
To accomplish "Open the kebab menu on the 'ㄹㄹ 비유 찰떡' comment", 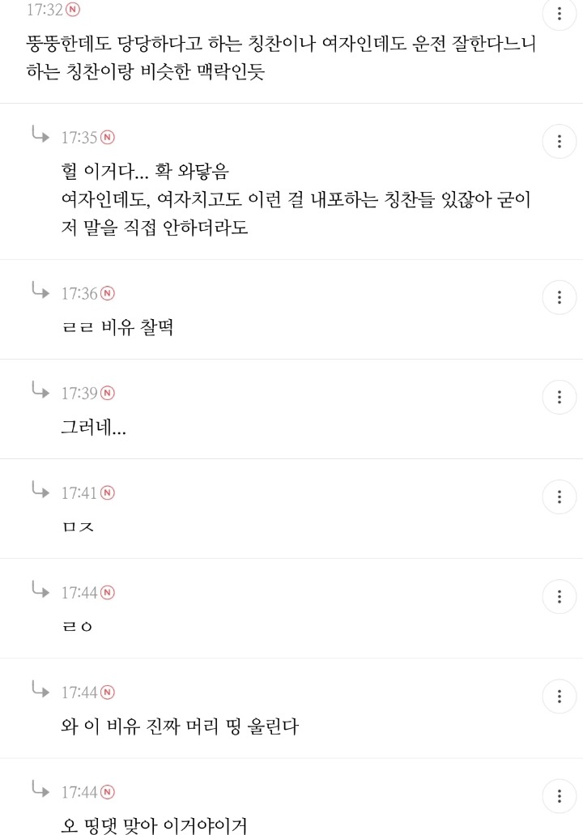I will 560,297.
